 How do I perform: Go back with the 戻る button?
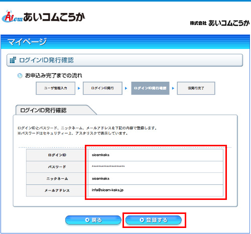(93, 220)
